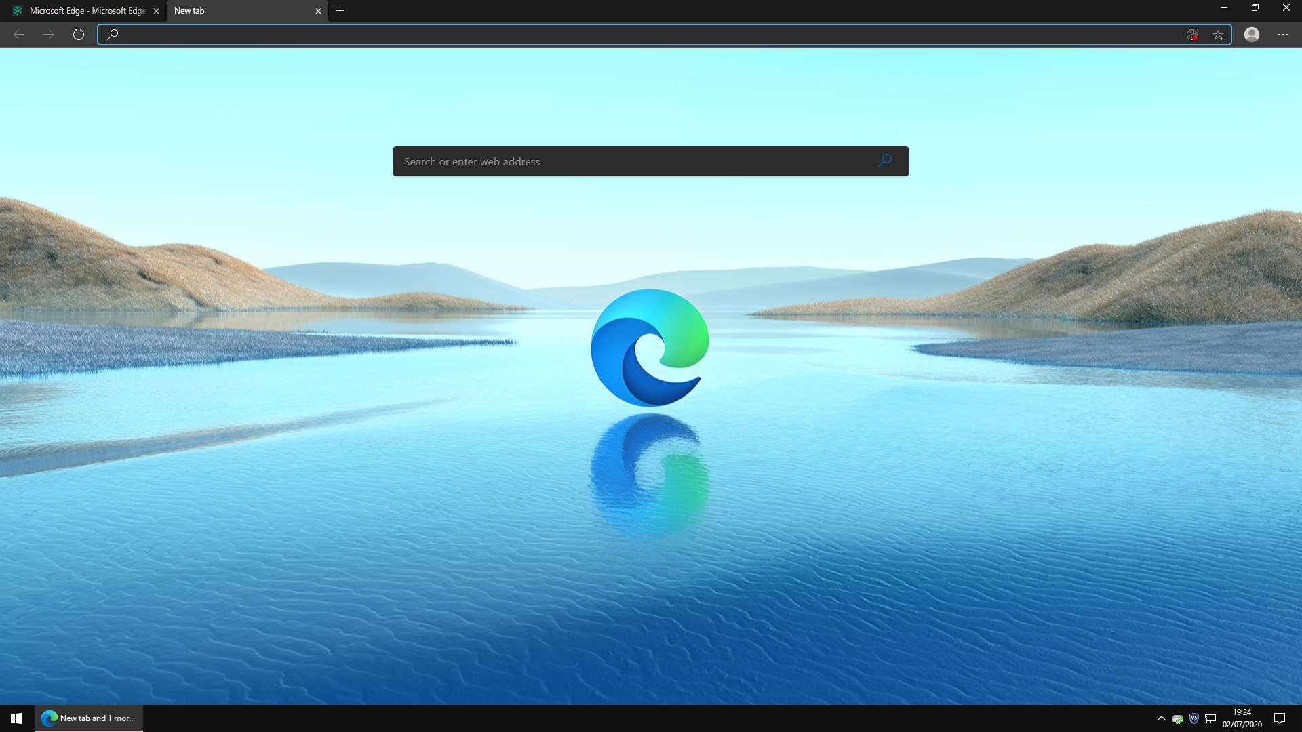
Task: Expand the hidden system tray icons
Action: pyautogui.click(x=1161, y=718)
